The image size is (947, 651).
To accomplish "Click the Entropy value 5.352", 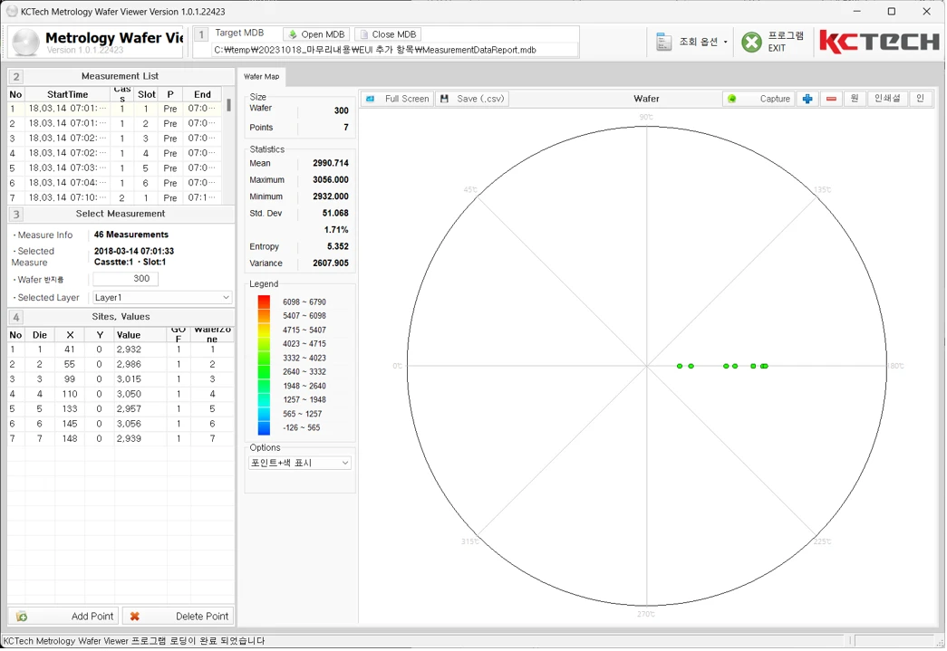I will (338, 246).
